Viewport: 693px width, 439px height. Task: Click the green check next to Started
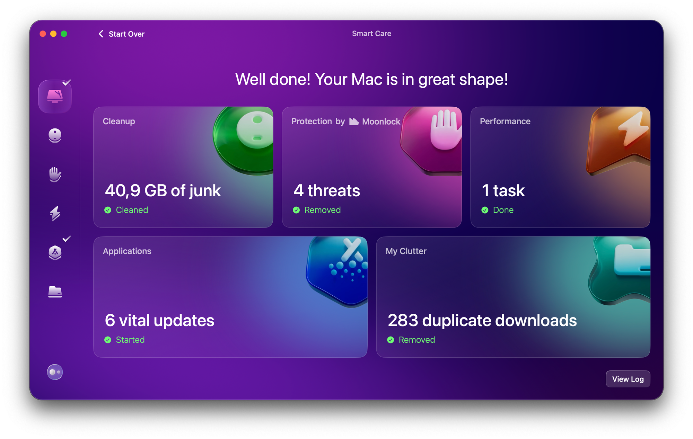[x=108, y=340]
